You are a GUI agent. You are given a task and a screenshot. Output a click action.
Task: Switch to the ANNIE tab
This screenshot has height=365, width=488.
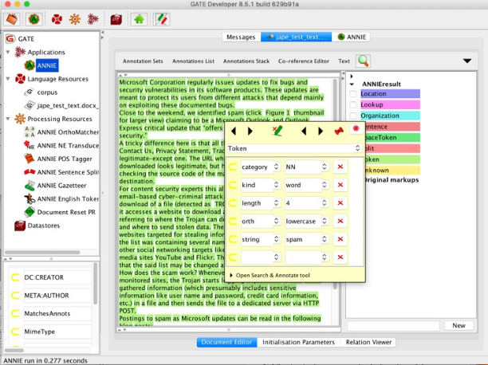(x=352, y=37)
